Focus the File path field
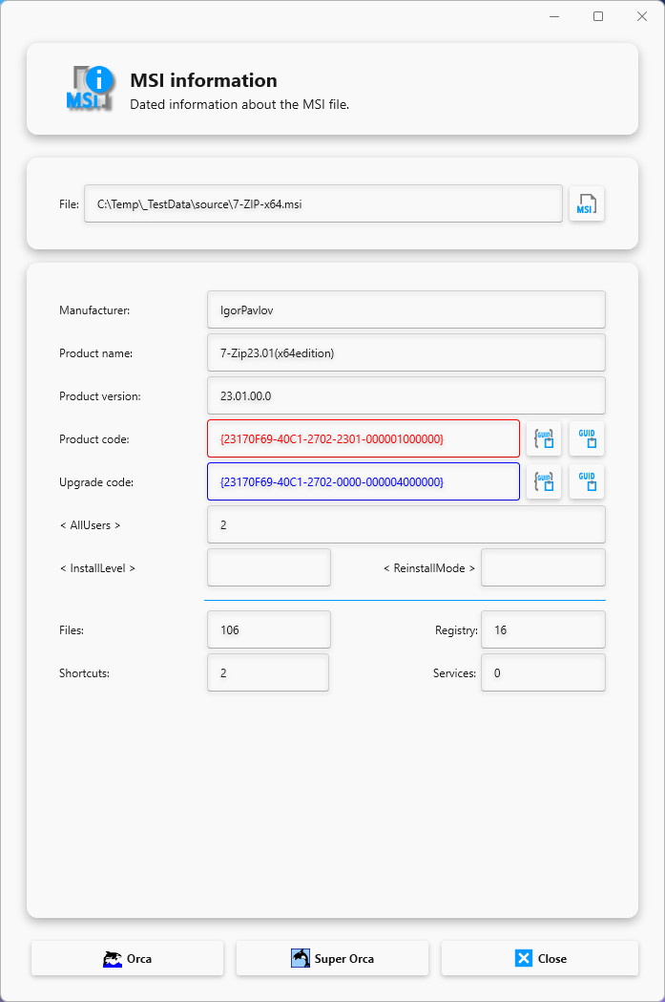665x1002 pixels. [322, 203]
